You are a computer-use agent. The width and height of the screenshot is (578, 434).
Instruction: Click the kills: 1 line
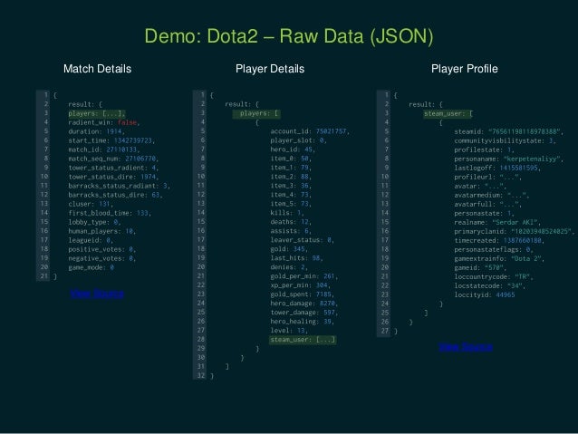point(287,212)
